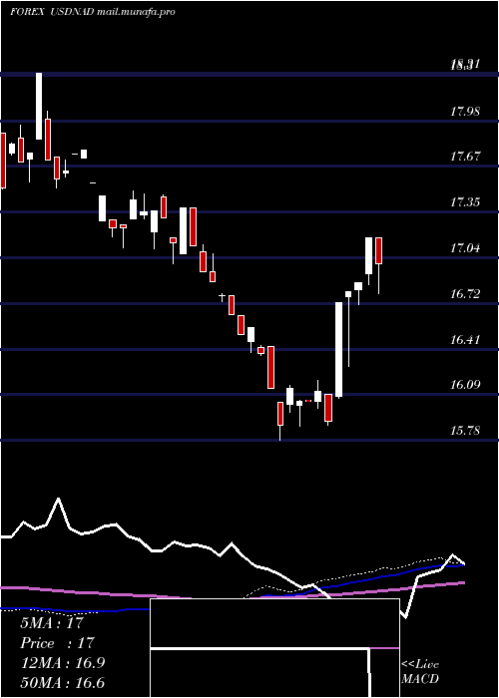Click the '50MA : 16.6' legend entry
499x698 pixels.
pos(62,683)
